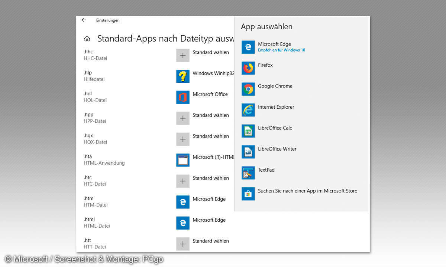Screen dimensions: 446x267
Task: Click the 'HOL-Datei' description text
Action: (95, 100)
